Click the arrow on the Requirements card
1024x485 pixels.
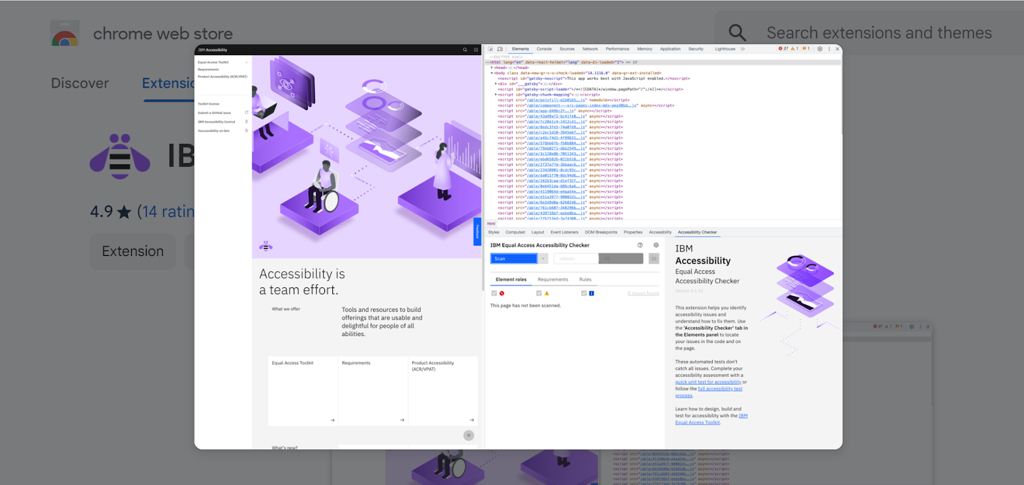pos(402,420)
